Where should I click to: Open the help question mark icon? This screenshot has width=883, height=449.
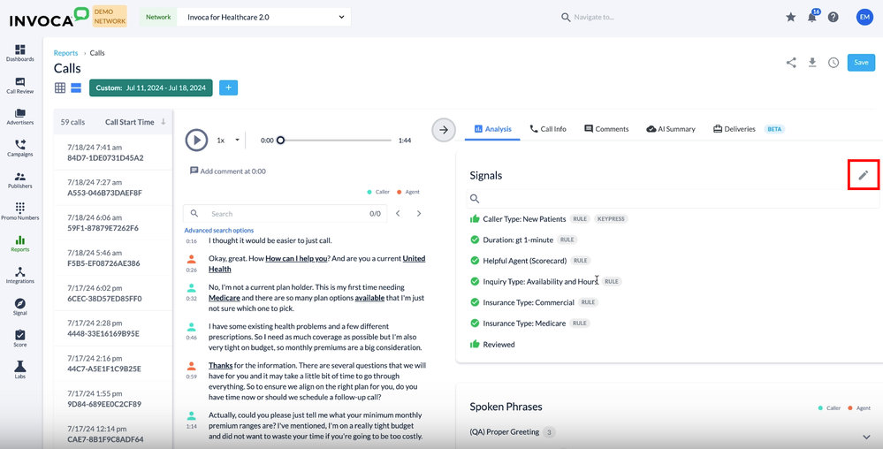(x=834, y=17)
